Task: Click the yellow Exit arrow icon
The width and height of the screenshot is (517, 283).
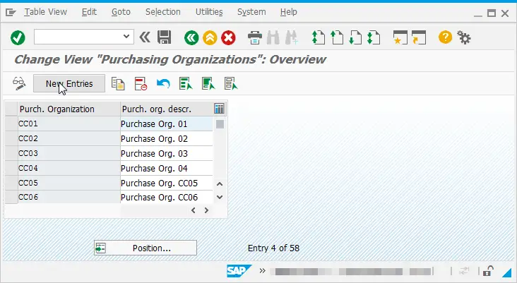Action: point(210,37)
